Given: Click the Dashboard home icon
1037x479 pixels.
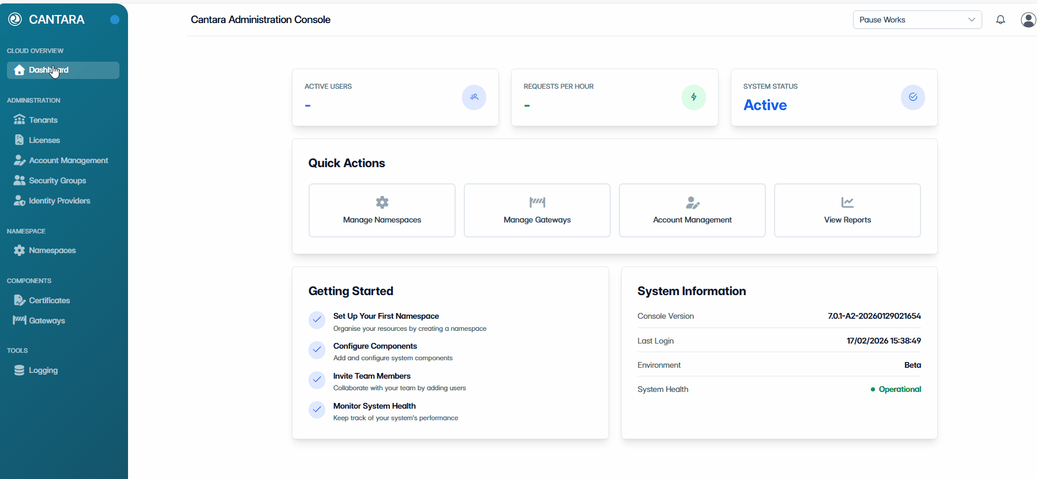Looking at the screenshot, I should pos(19,70).
